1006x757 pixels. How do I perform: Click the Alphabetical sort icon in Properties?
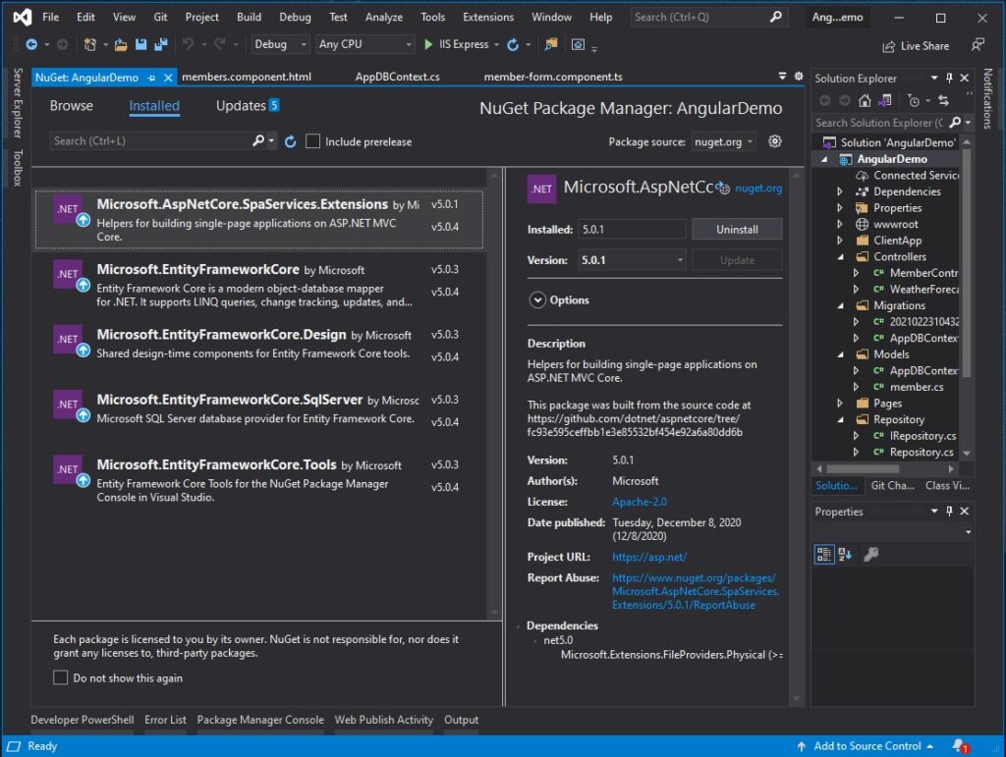[845, 554]
